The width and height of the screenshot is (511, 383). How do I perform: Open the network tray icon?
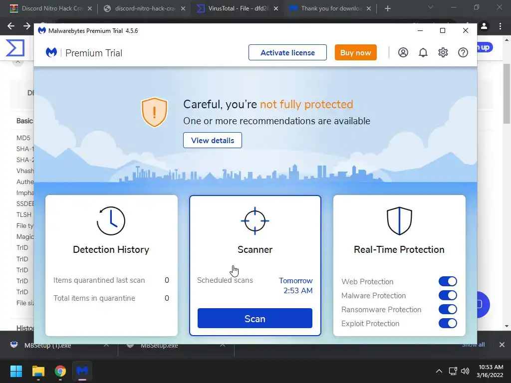453,371
